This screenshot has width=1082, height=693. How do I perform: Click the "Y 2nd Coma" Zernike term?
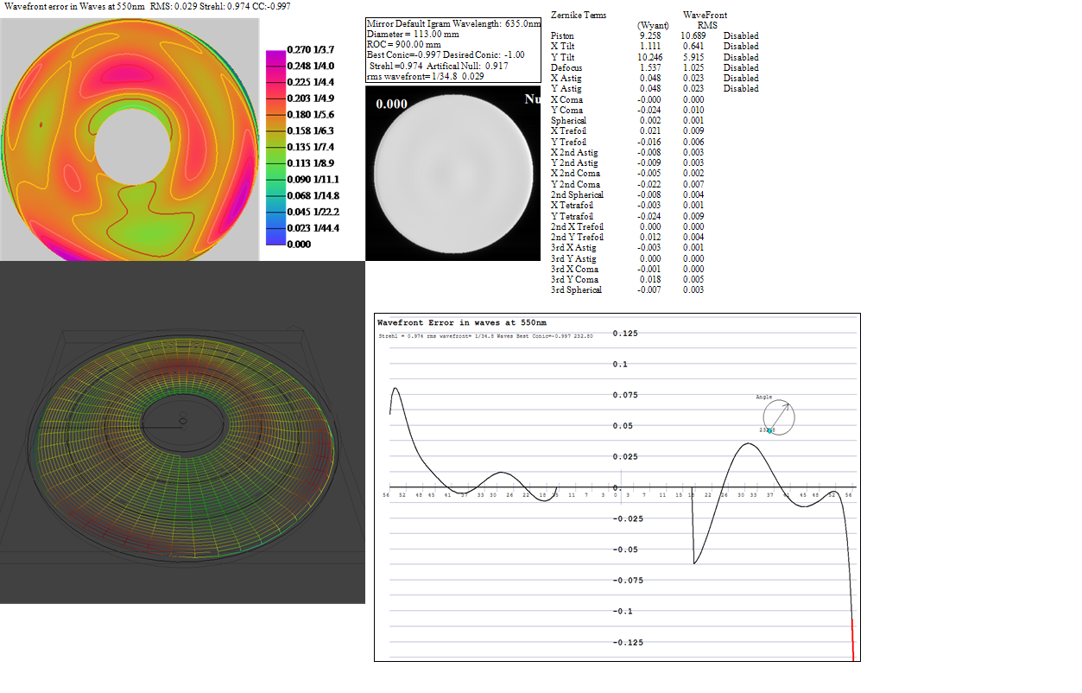(x=575, y=184)
